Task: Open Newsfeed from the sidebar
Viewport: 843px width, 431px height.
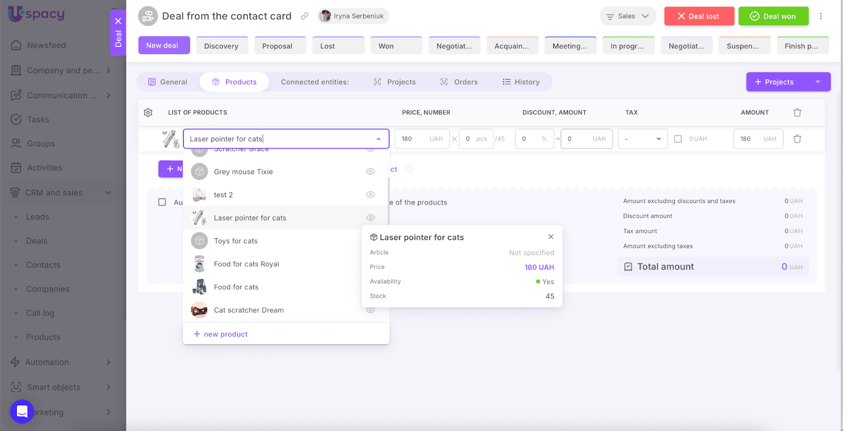Action: tap(46, 45)
